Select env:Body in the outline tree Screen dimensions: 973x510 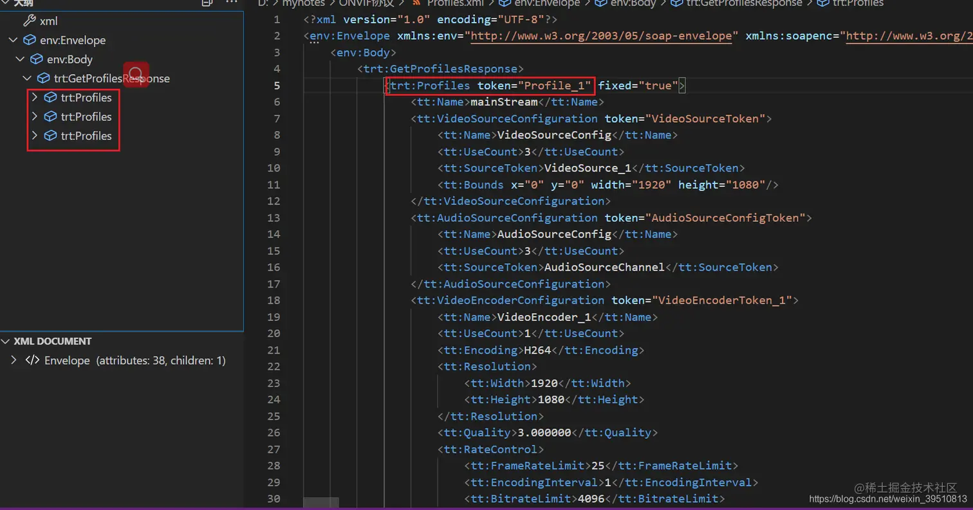tap(70, 60)
